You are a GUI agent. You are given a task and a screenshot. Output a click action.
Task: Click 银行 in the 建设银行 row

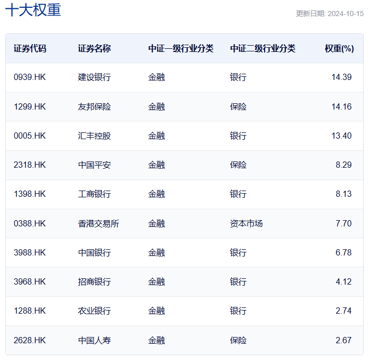(x=238, y=77)
